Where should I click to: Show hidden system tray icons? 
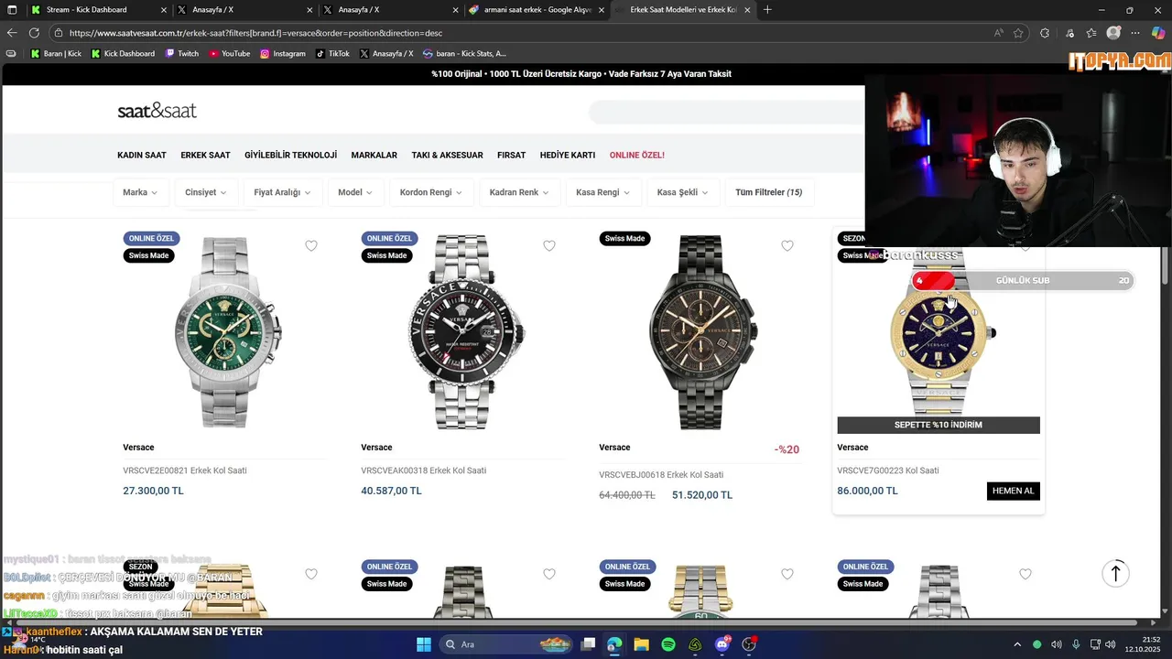[1016, 644]
